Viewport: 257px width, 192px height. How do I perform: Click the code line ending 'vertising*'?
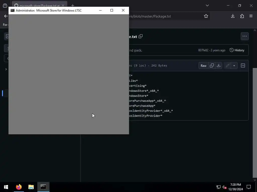point(138,86)
